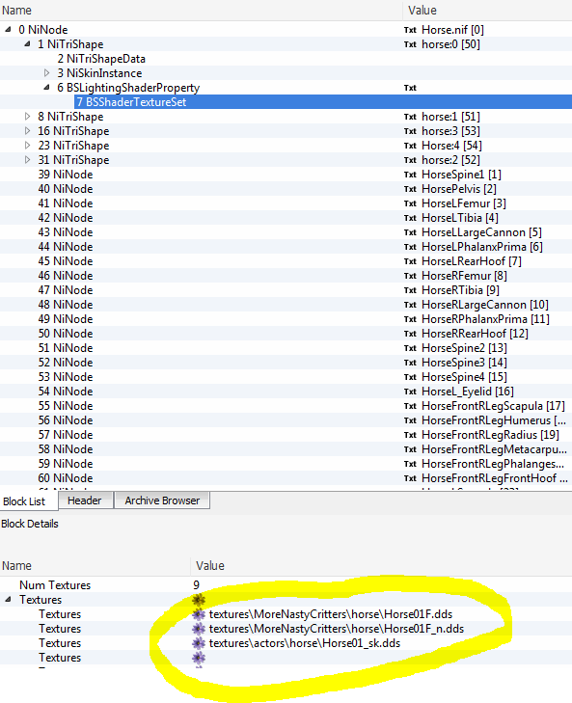Click the Txt icon beside HorseRTibia [9]
This screenshot has height=703, width=572.
[410, 290]
